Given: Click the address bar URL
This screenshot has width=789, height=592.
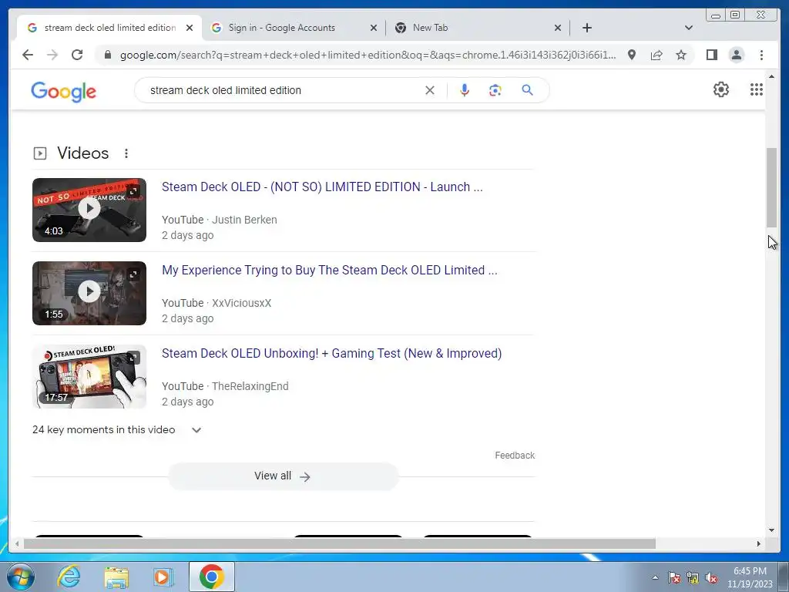Looking at the screenshot, I should tap(368, 55).
